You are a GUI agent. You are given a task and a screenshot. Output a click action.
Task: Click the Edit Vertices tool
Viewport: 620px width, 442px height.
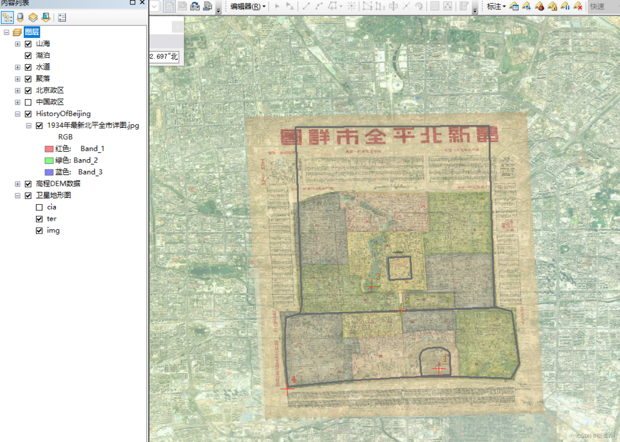pos(367,6)
